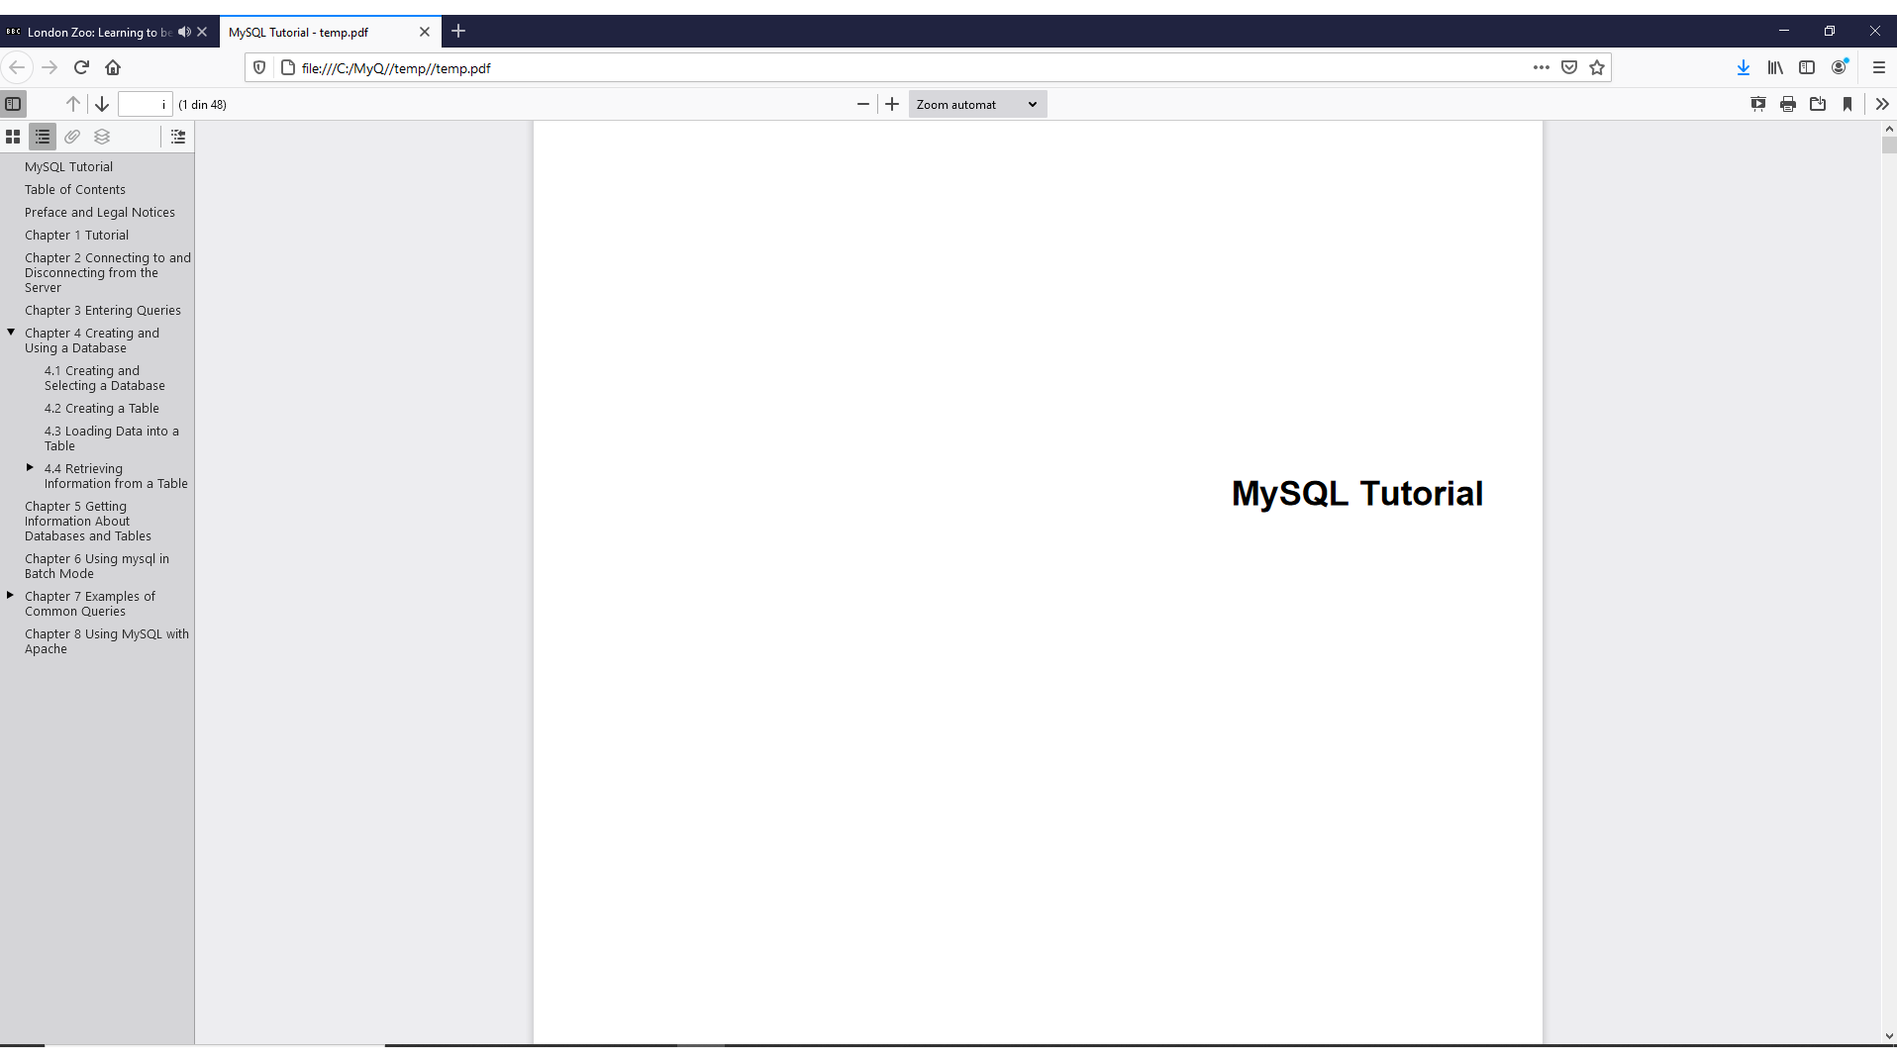The image size is (1897, 1063).
Task: Open Chapter 5 Getting Information entry
Action: click(88, 521)
